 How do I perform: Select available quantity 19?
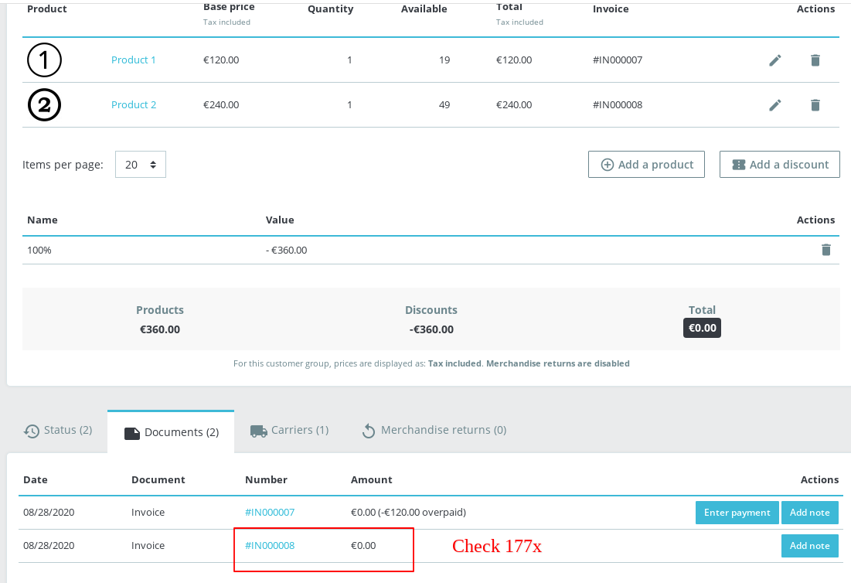pos(444,60)
